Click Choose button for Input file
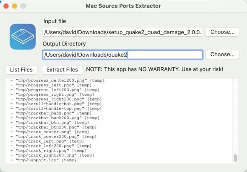247x172 pixels. click(x=222, y=32)
